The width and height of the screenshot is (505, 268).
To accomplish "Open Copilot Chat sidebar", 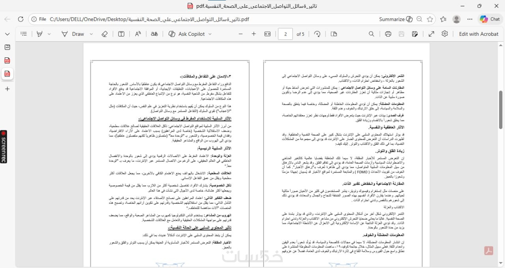I will tap(490, 19).
